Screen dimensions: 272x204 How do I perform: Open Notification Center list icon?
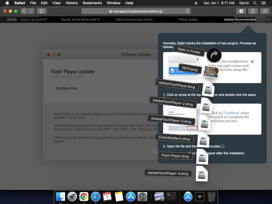coord(263,3)
